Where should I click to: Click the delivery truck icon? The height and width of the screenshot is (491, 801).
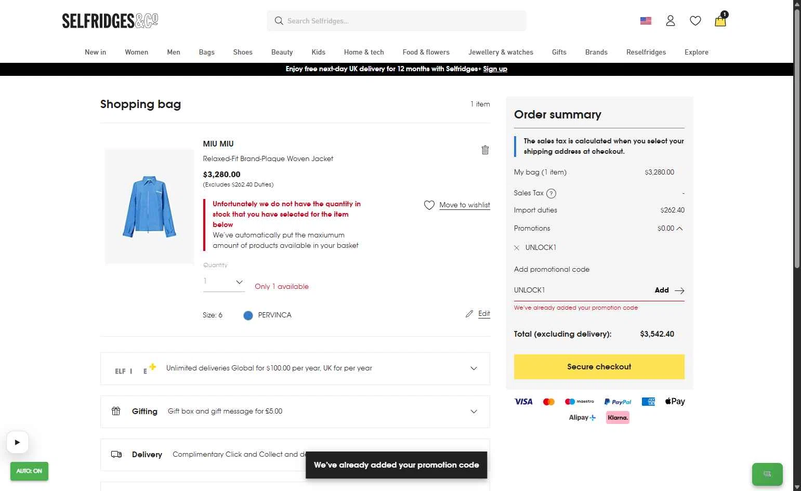(x=116, y=454)
